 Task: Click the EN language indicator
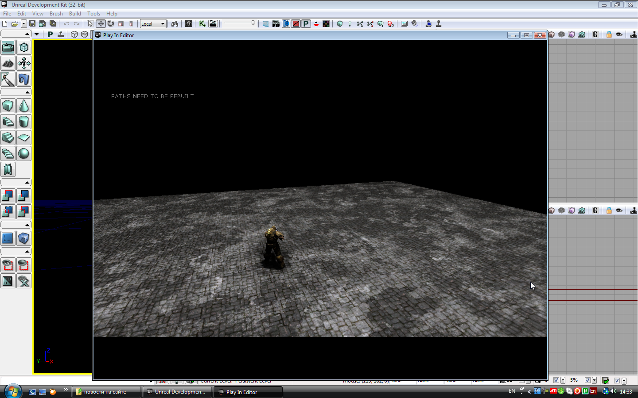tap(512, 391)
